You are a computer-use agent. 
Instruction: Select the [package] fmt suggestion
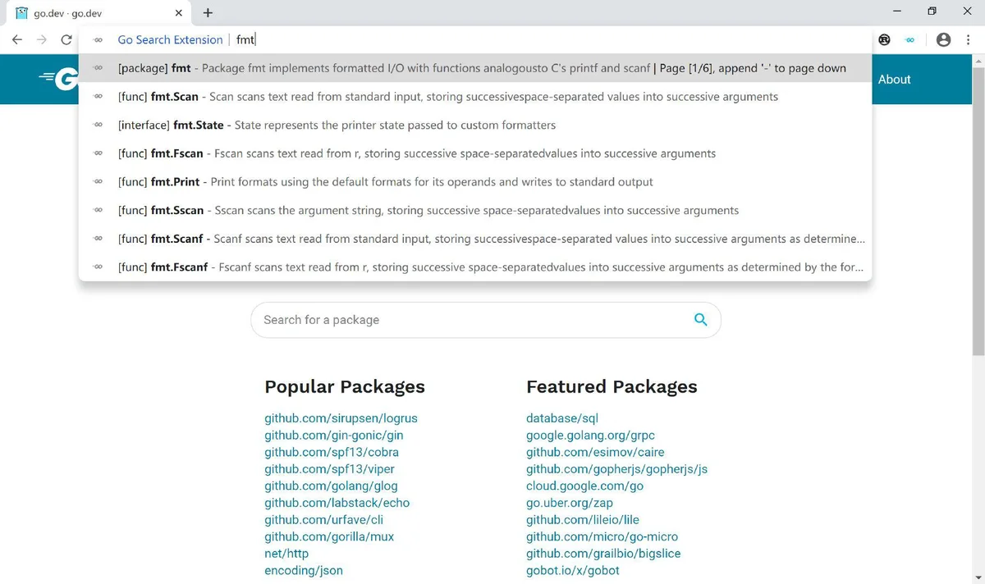coord(475,68)
